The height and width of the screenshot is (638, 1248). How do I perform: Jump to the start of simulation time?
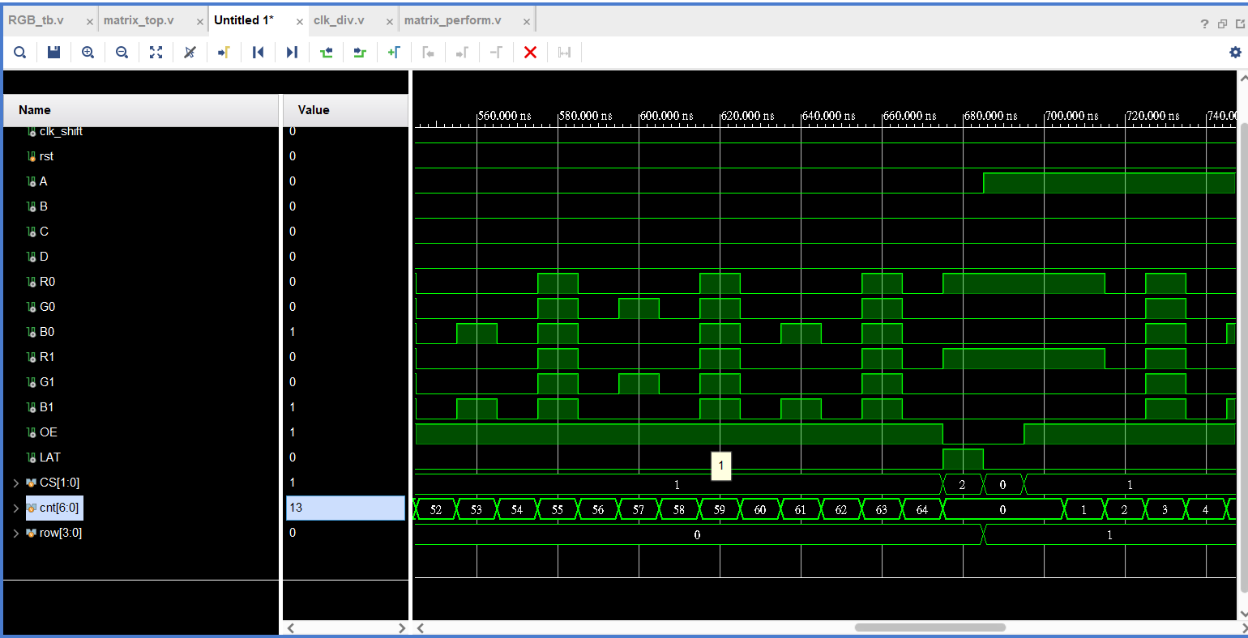(x=258, y=53)
